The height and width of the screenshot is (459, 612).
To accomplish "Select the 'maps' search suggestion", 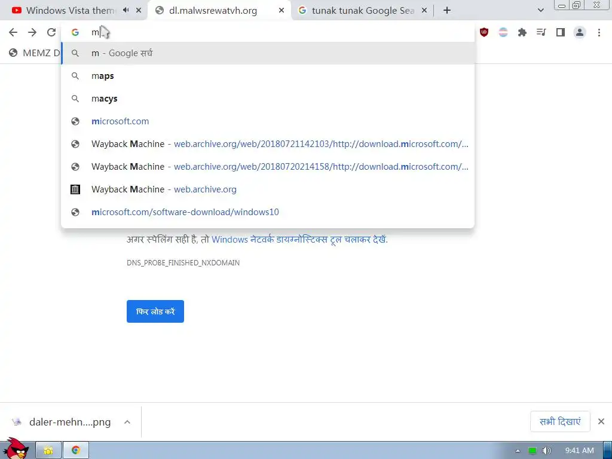I will (268, 76).
